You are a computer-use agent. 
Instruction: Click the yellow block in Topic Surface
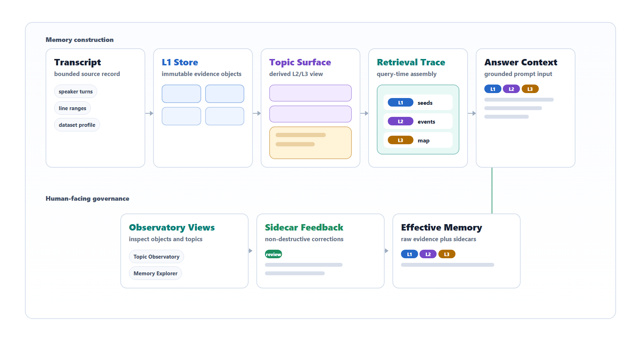(311, 143)
